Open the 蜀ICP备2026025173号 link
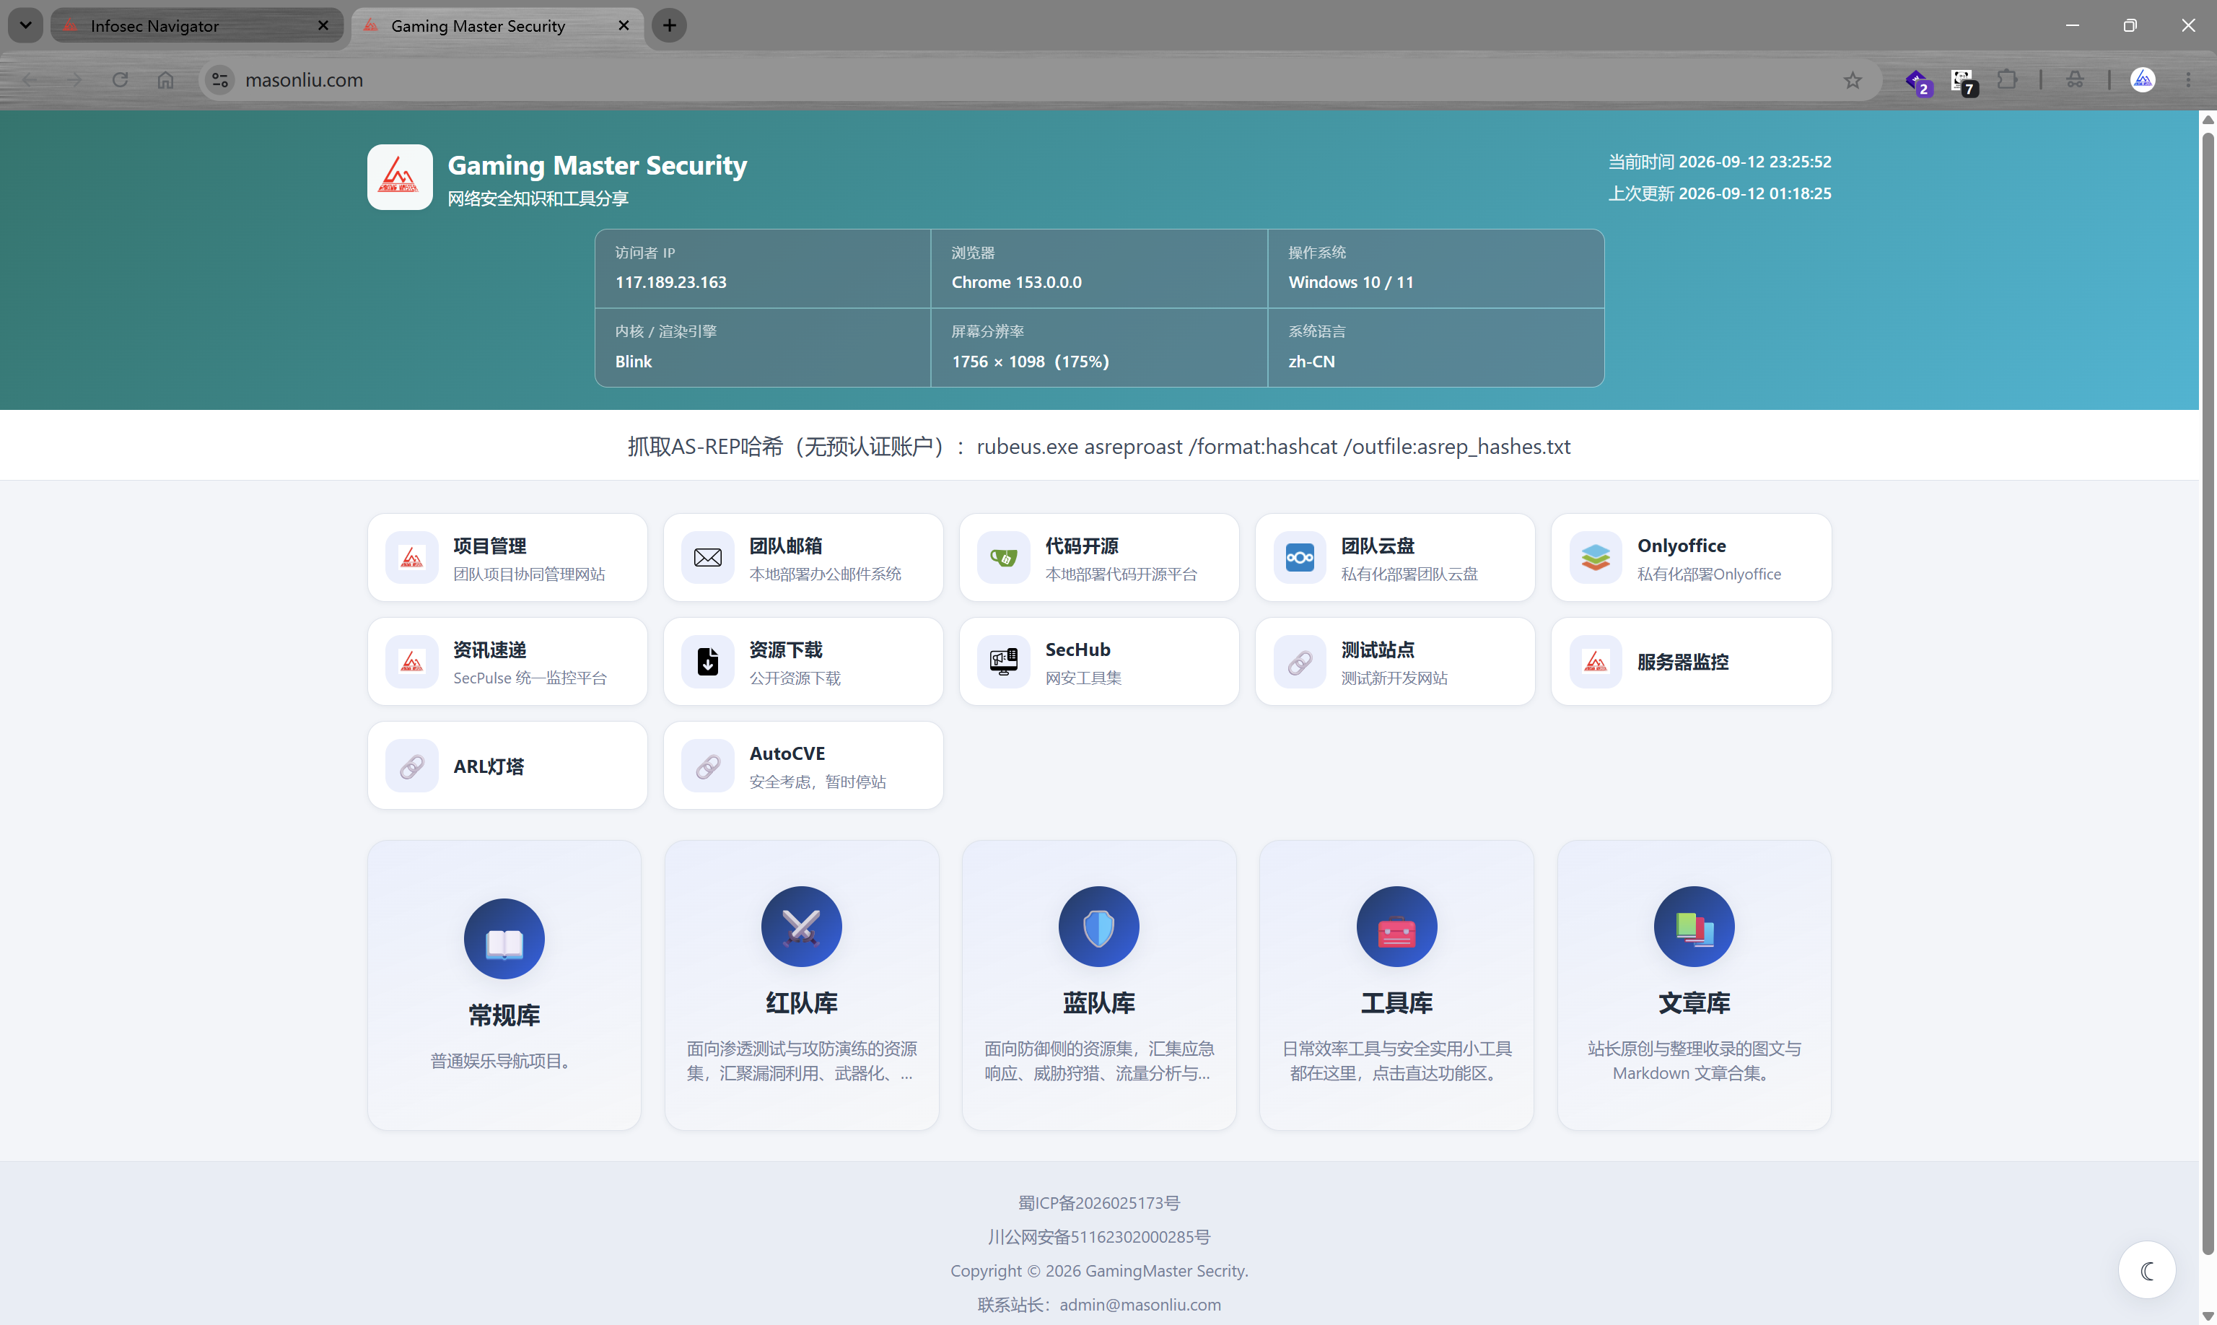This screenshot has width=2217, height=1325. [x=1099, y=1204]
